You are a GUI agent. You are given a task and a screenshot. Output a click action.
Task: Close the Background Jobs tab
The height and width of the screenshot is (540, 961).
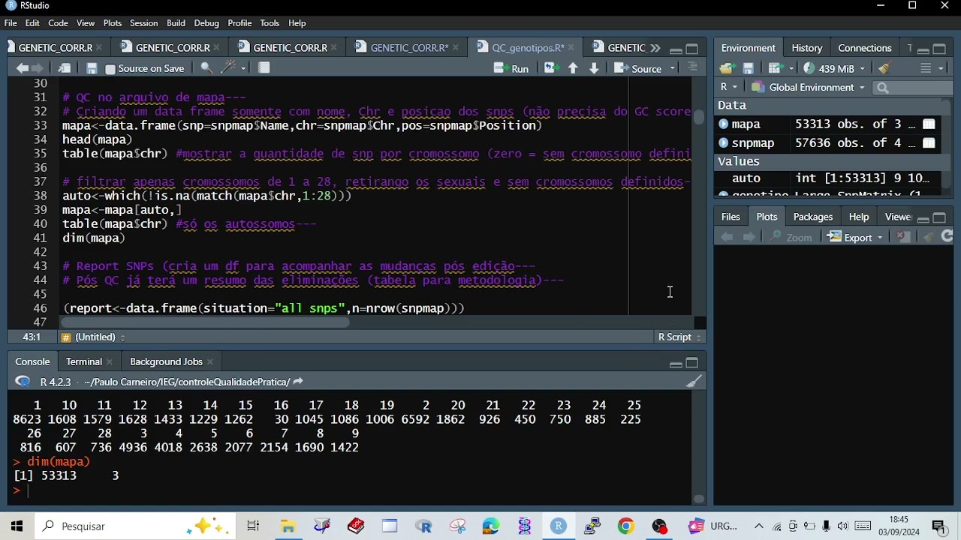(x=210, y=362)
